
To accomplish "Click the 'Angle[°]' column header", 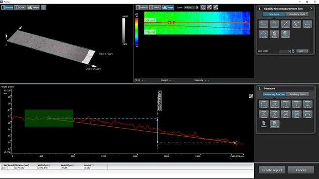I will point(89,165).
